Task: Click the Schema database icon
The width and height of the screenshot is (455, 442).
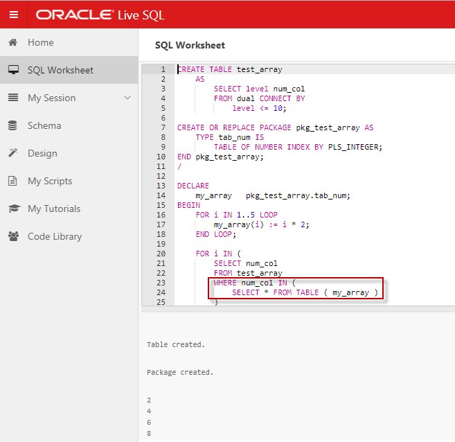Action: [12, 125]
